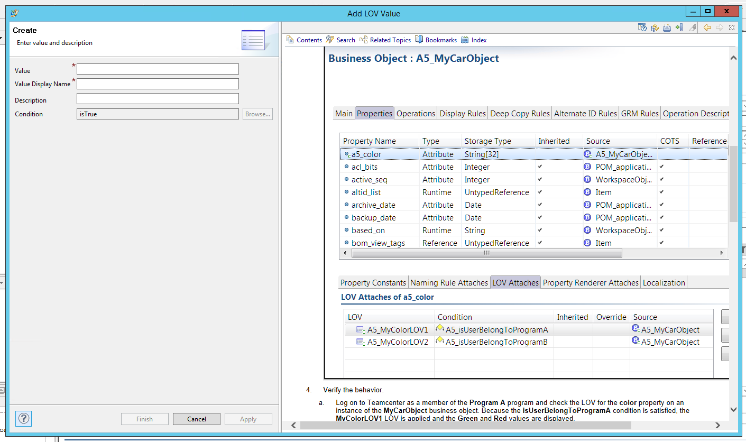The height and width of the screenshot is (442, 746).
Task: Click the altid_list property name
Action: (366, 192)
